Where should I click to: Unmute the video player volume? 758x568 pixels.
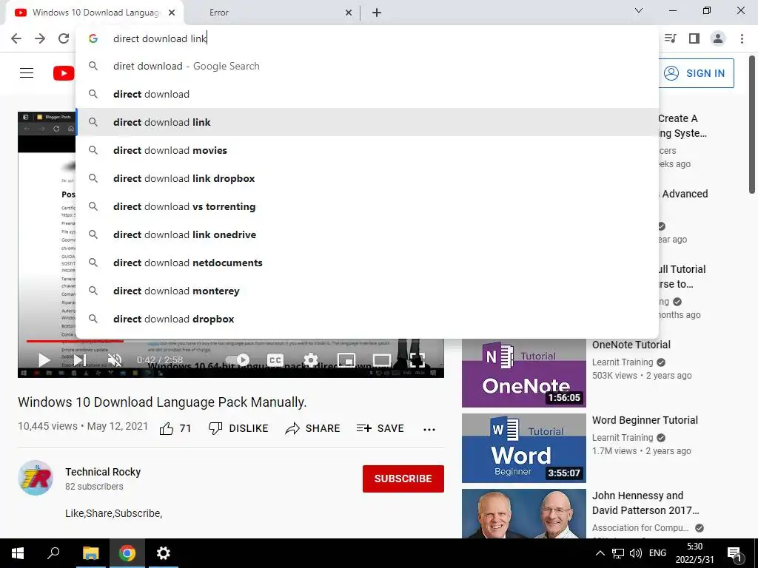[x=115, y=360]
